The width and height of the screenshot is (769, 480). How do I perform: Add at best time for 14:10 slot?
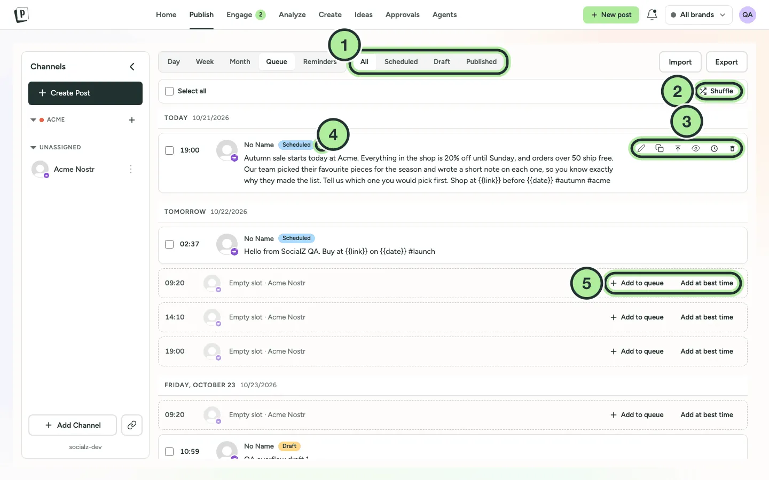[x=707, y=317]
